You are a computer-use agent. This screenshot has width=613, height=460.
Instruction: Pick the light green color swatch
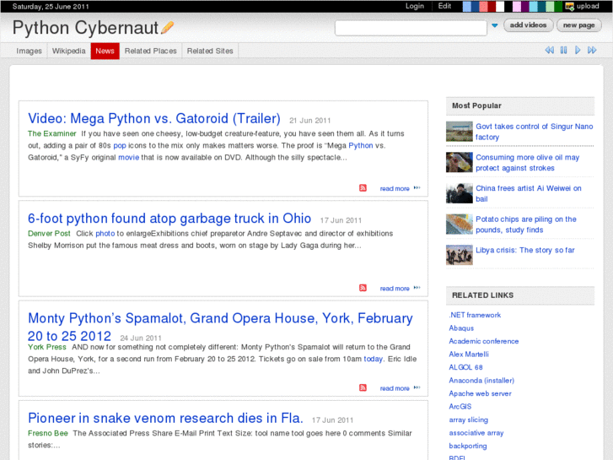[550, 7]
